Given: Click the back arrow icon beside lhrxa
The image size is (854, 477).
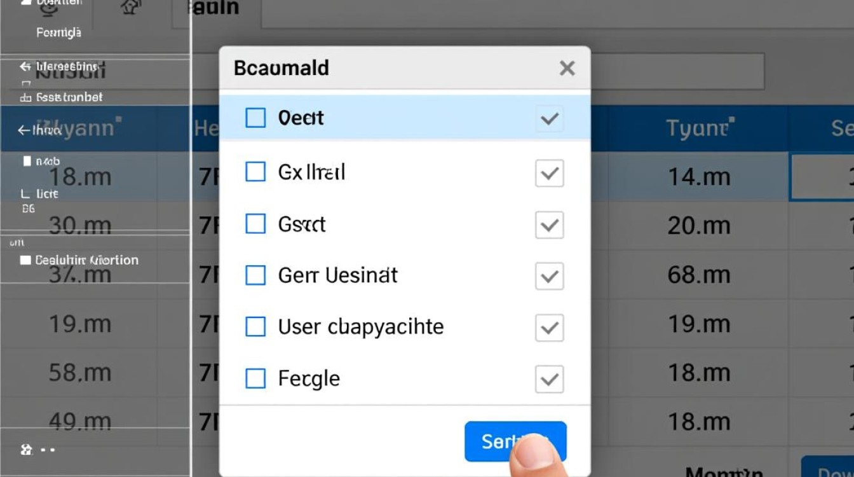Looking at the screenshot, I should point(24,130).
